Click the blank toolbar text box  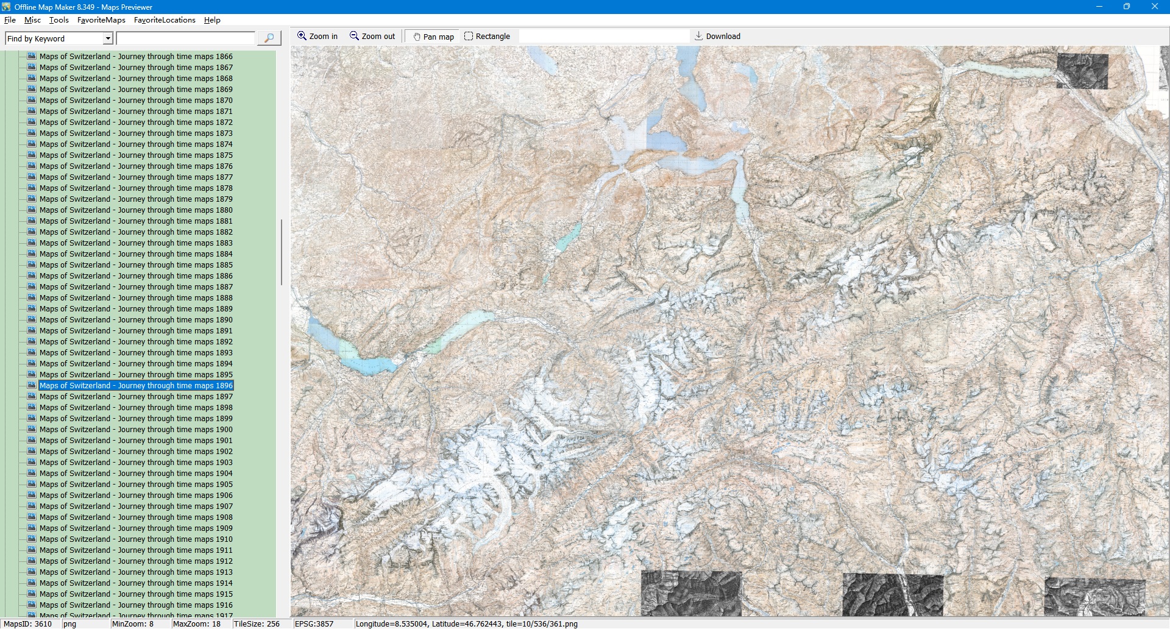point(603,37)
